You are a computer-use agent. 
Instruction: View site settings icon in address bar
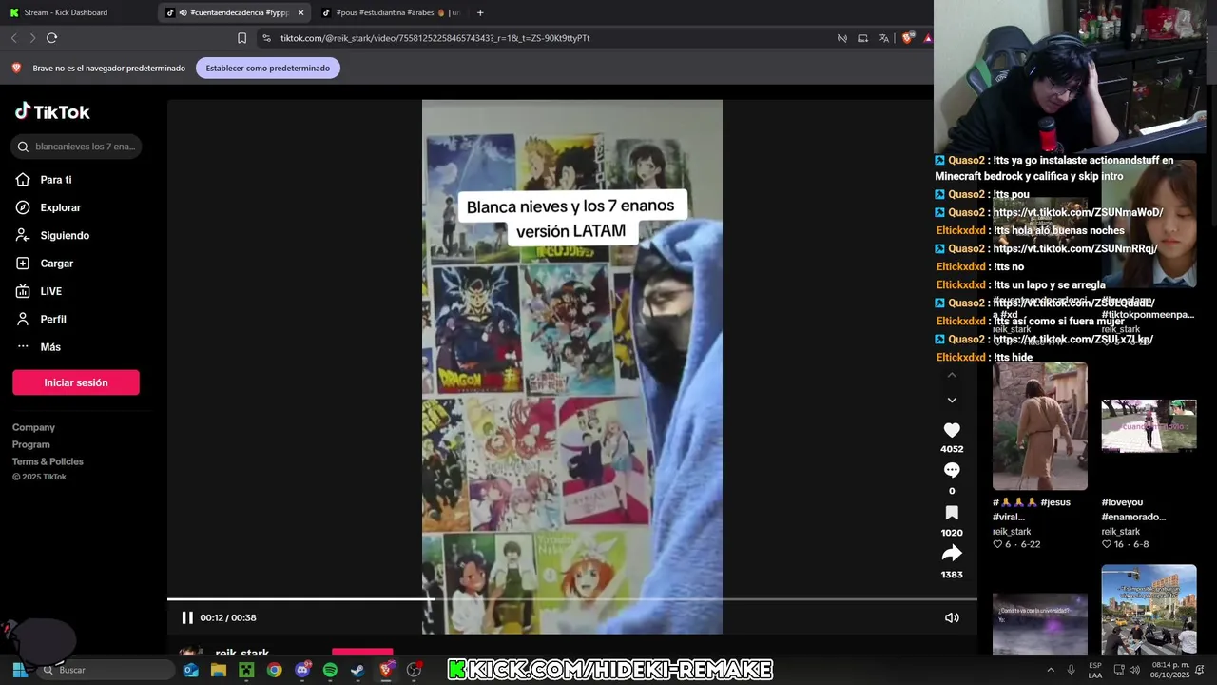pyautogui.click(x=266, y=38)
